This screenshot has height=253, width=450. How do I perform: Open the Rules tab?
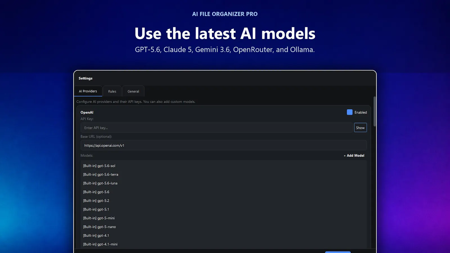(x=112, y=91)
